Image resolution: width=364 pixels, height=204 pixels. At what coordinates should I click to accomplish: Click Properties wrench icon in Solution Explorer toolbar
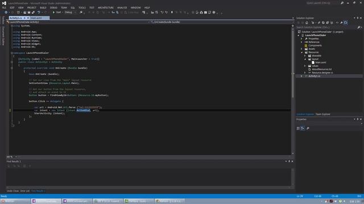coord(341,23)
